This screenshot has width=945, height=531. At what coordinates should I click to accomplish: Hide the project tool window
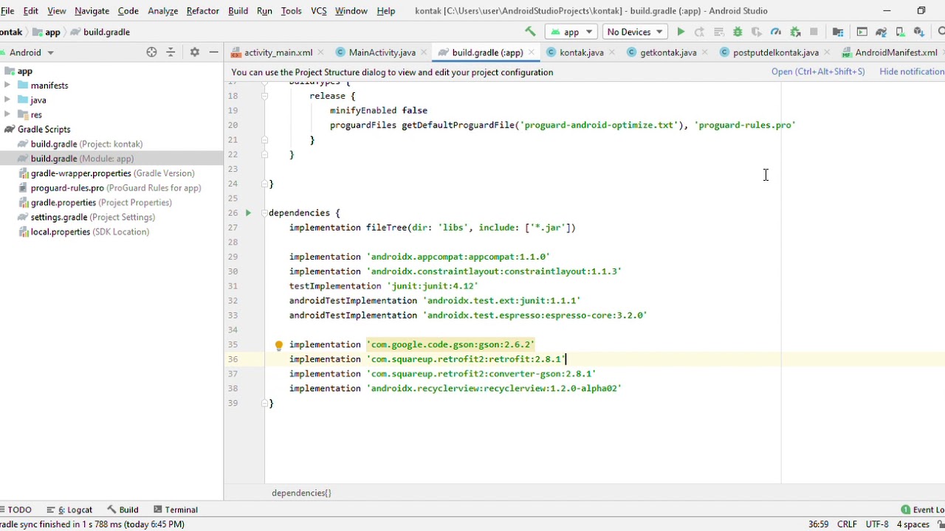coord(213,52)
